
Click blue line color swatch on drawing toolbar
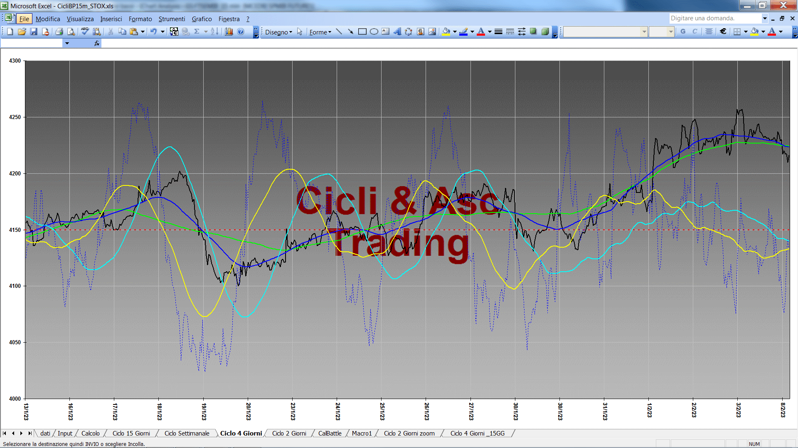[463, 32]
